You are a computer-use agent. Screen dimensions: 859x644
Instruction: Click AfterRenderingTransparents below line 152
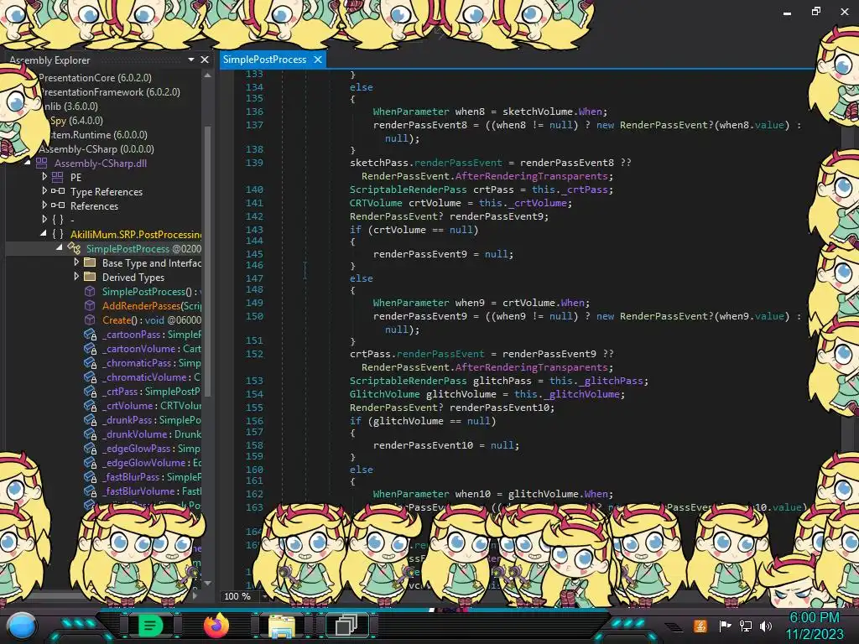tap(531, 367)
